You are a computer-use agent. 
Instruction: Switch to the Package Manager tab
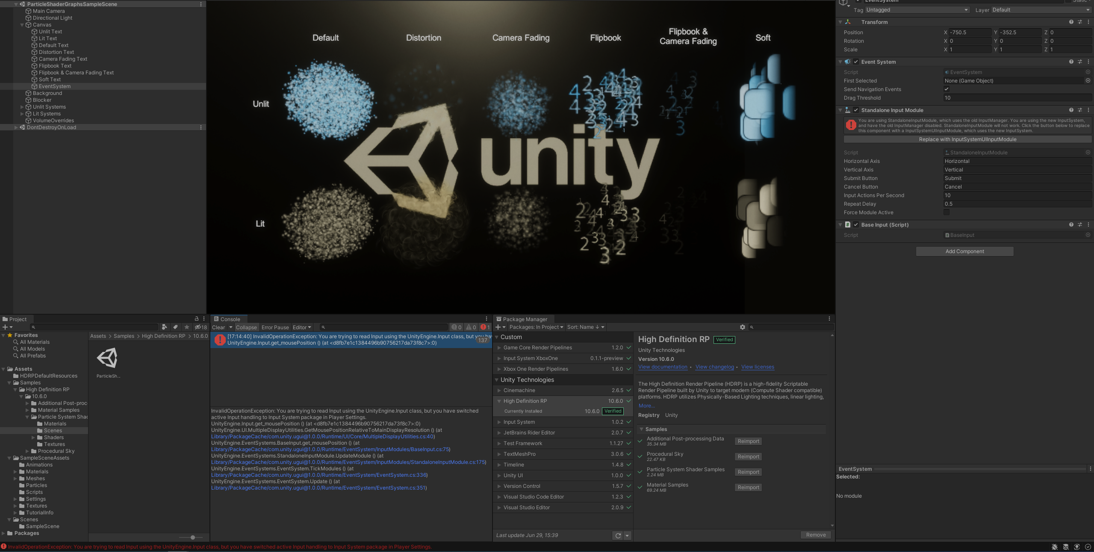coord(524,319)
